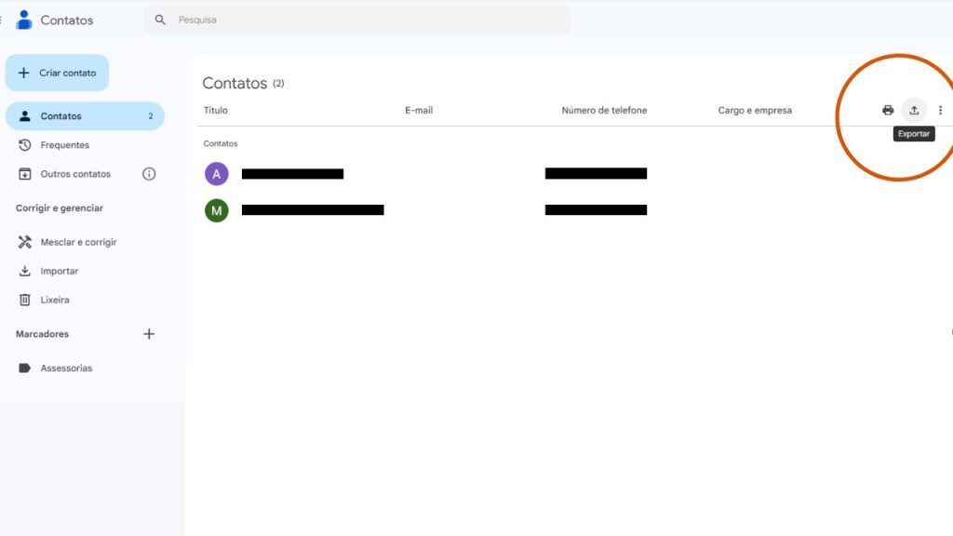Click the search magnifier icon
The width and height of the screenshot is (953, 536).
tap(159, 19)
